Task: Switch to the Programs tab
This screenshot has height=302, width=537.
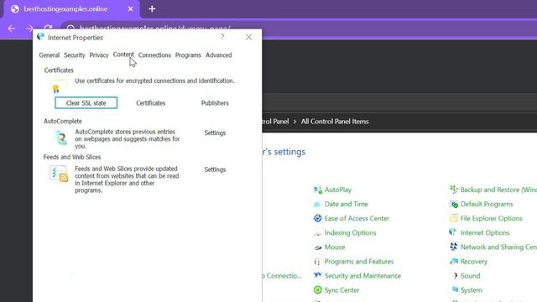Action: (x=188, y=55)
